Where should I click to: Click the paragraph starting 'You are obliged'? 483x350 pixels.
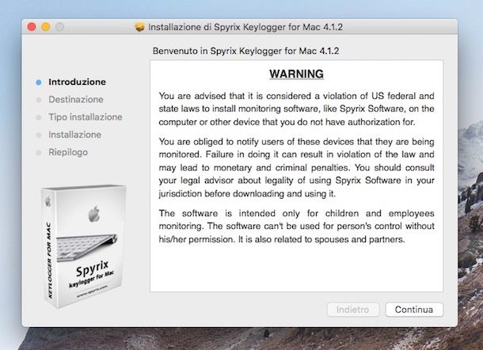pyautogui.click(x=296, y=168)
